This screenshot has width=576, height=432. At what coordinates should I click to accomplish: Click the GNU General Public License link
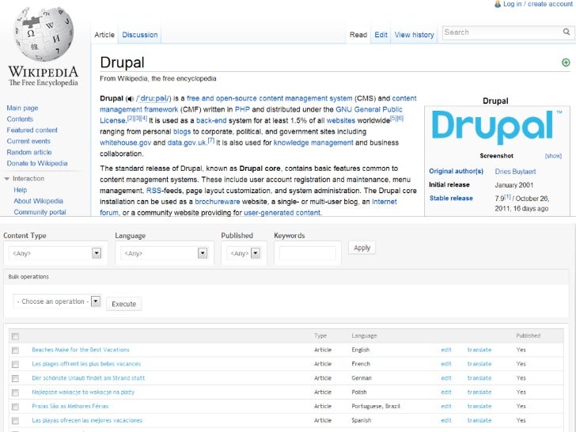[369, 109]
